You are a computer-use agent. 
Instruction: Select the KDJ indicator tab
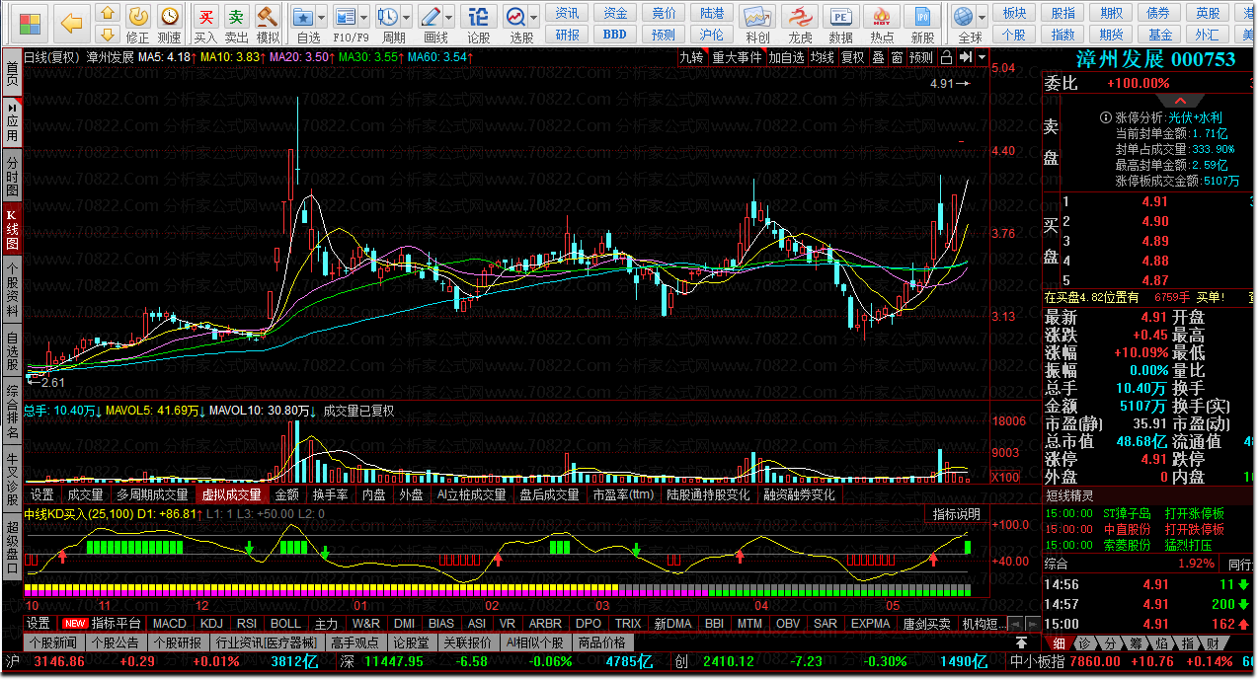pos(211,624)
